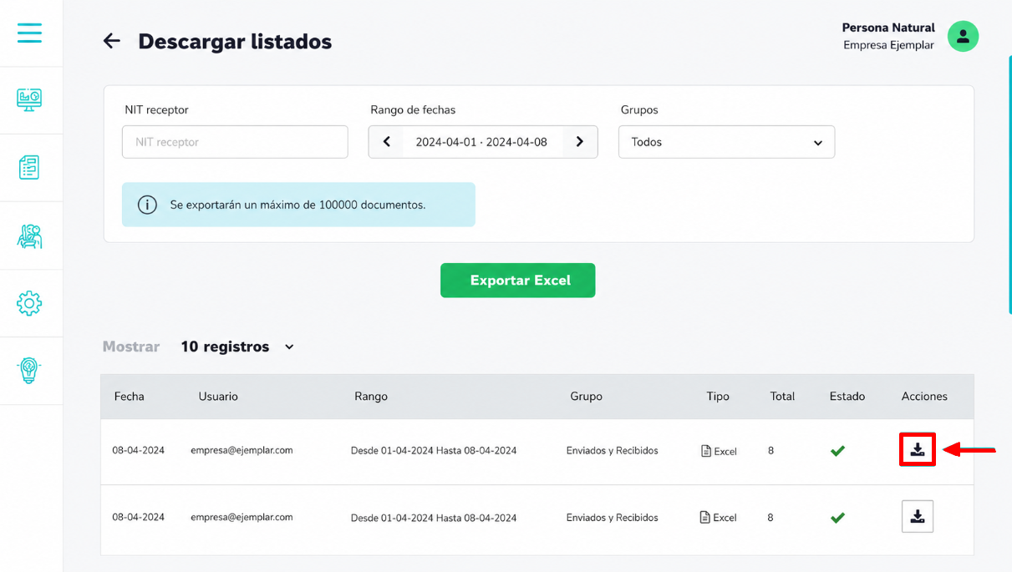1012x572 pixels.
Task: Click the second row's Desde 01-04-2024 range
Action: (x=434, y=518)
